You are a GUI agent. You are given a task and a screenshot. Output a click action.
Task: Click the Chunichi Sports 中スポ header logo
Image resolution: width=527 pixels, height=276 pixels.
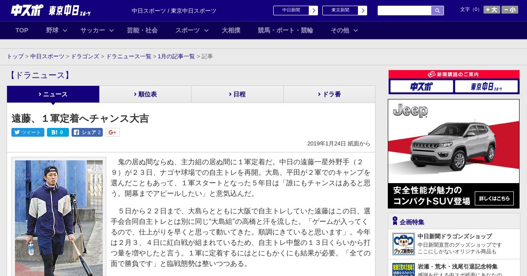point(27,10)
